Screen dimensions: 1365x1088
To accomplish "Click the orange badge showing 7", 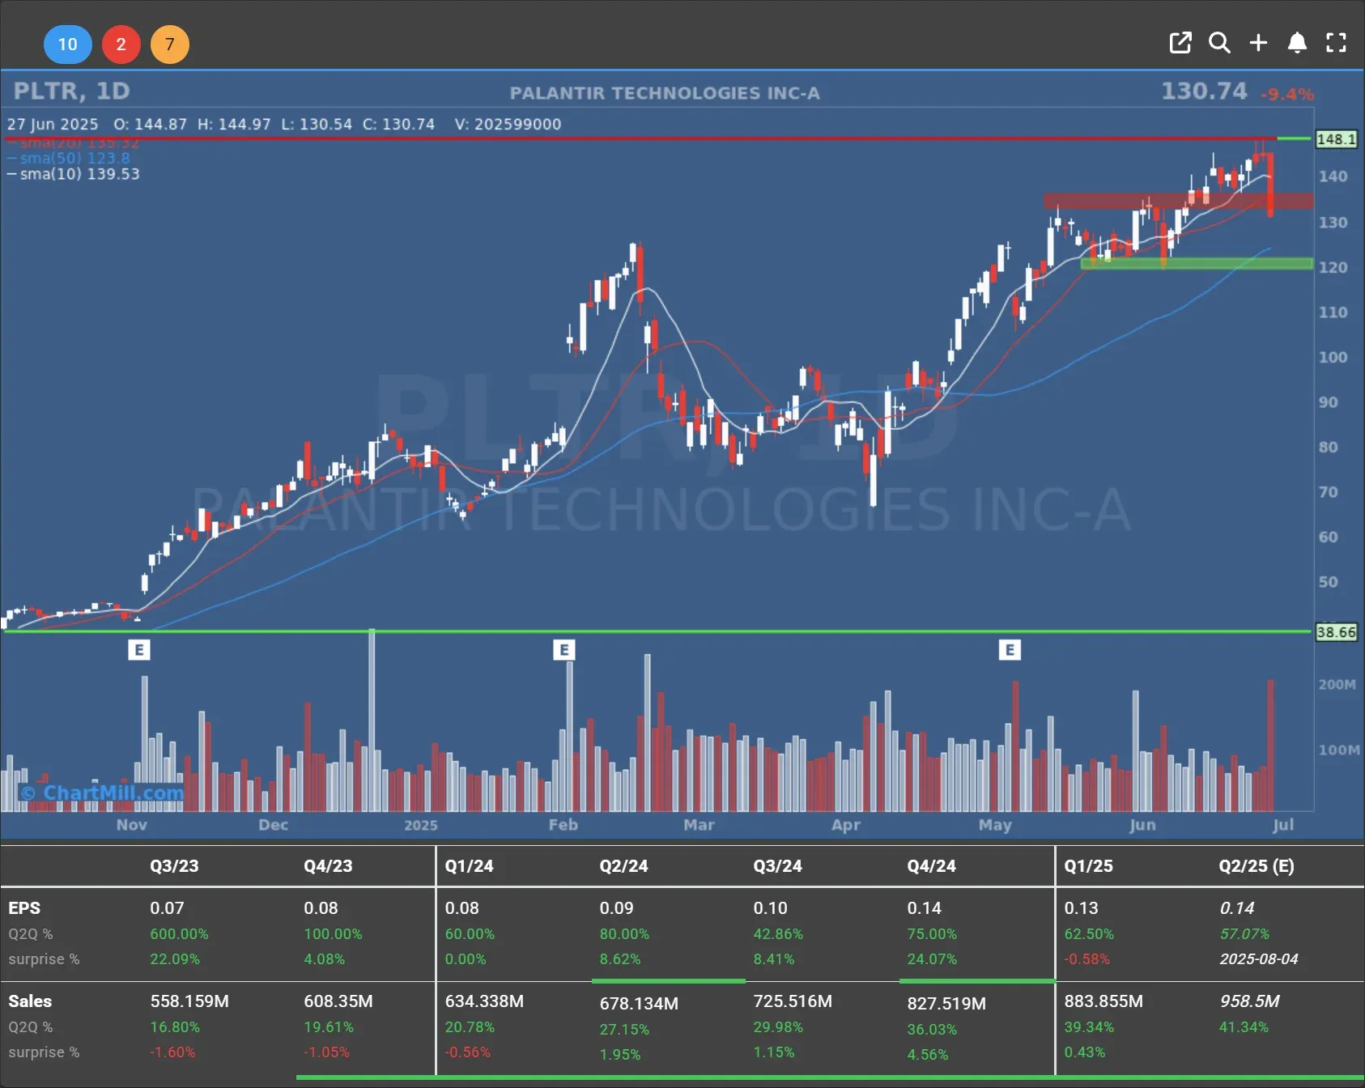I will 170,44.
